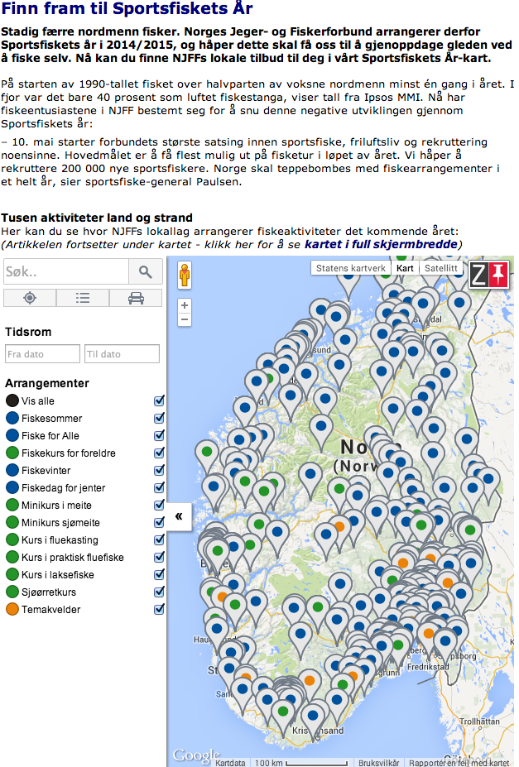Click the Arrangementer heading
Viewport: 519px width, 767px height.
point(47,383)
